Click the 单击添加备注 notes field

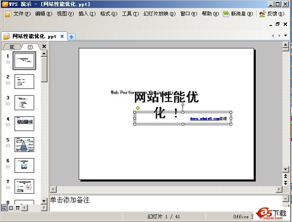tap(166, 203)
